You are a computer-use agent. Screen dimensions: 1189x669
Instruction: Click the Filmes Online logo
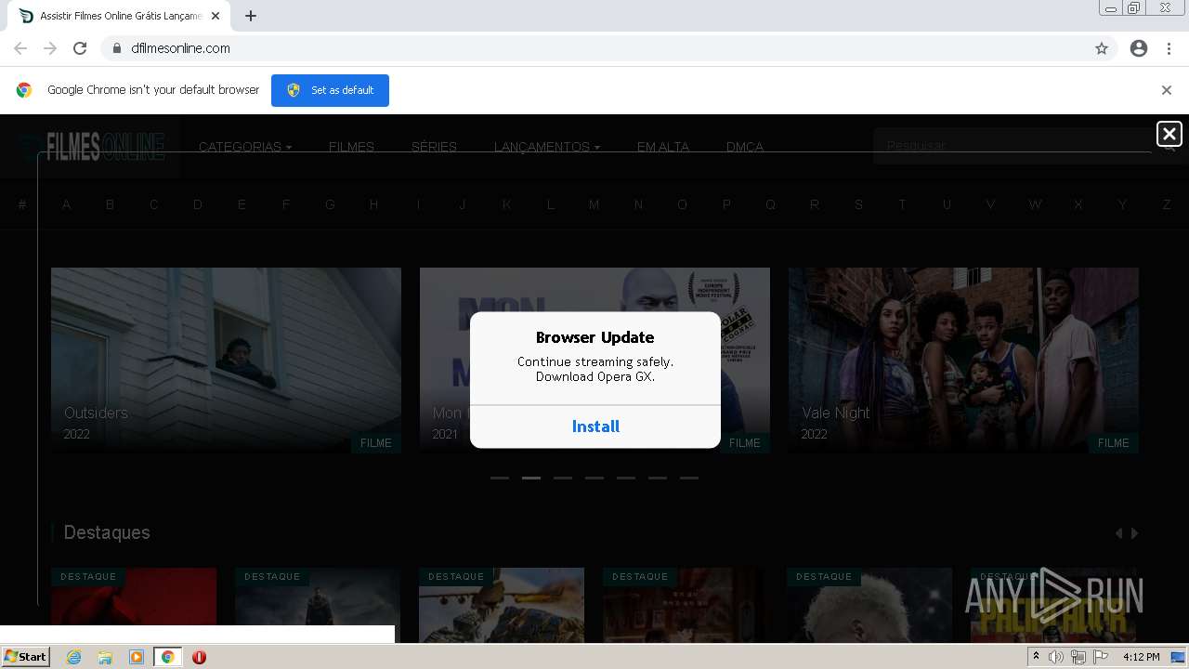(93, 146)
